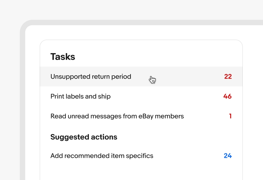Click the blue count 24
Image resolution: width=263 pixels, height=180 pixels.
pos(228,156)
